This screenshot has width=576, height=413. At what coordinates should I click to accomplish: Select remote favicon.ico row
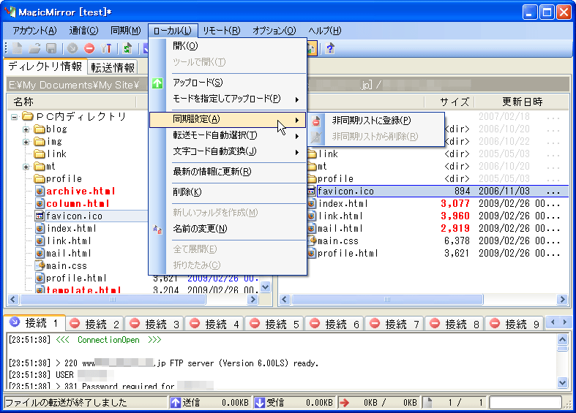tap(437, 191)
